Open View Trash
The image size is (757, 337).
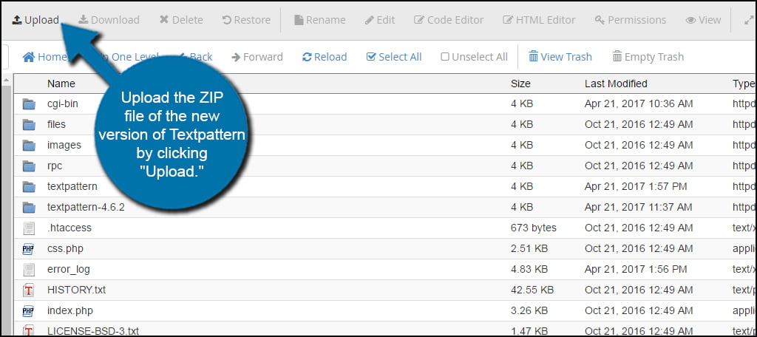point(560,57)
